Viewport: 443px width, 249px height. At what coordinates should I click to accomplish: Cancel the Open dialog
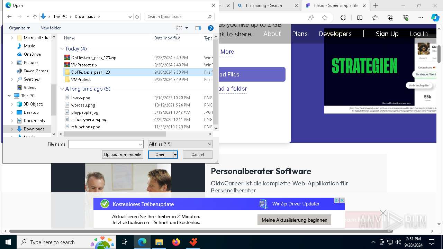198,155
